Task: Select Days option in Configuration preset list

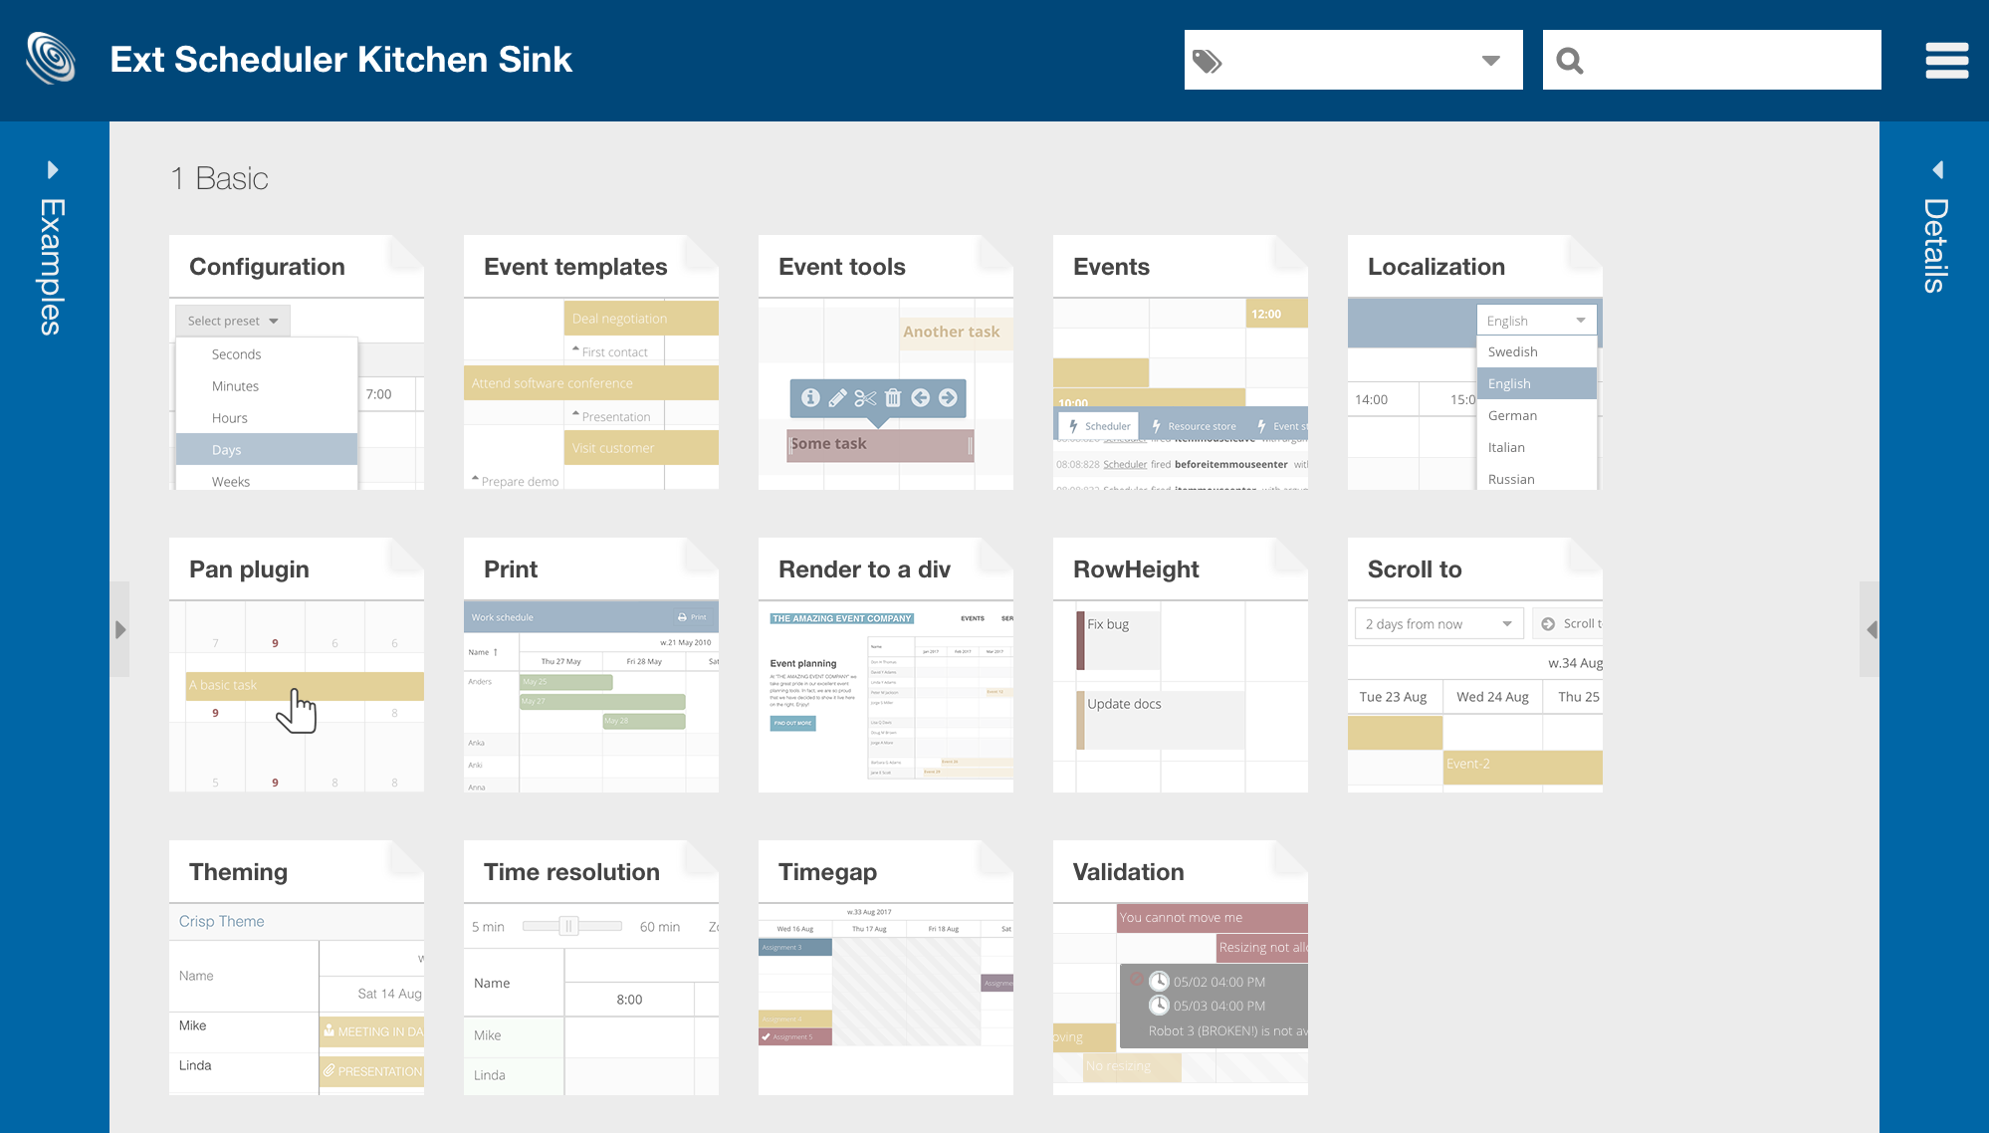Action: (x=268, y=450)
